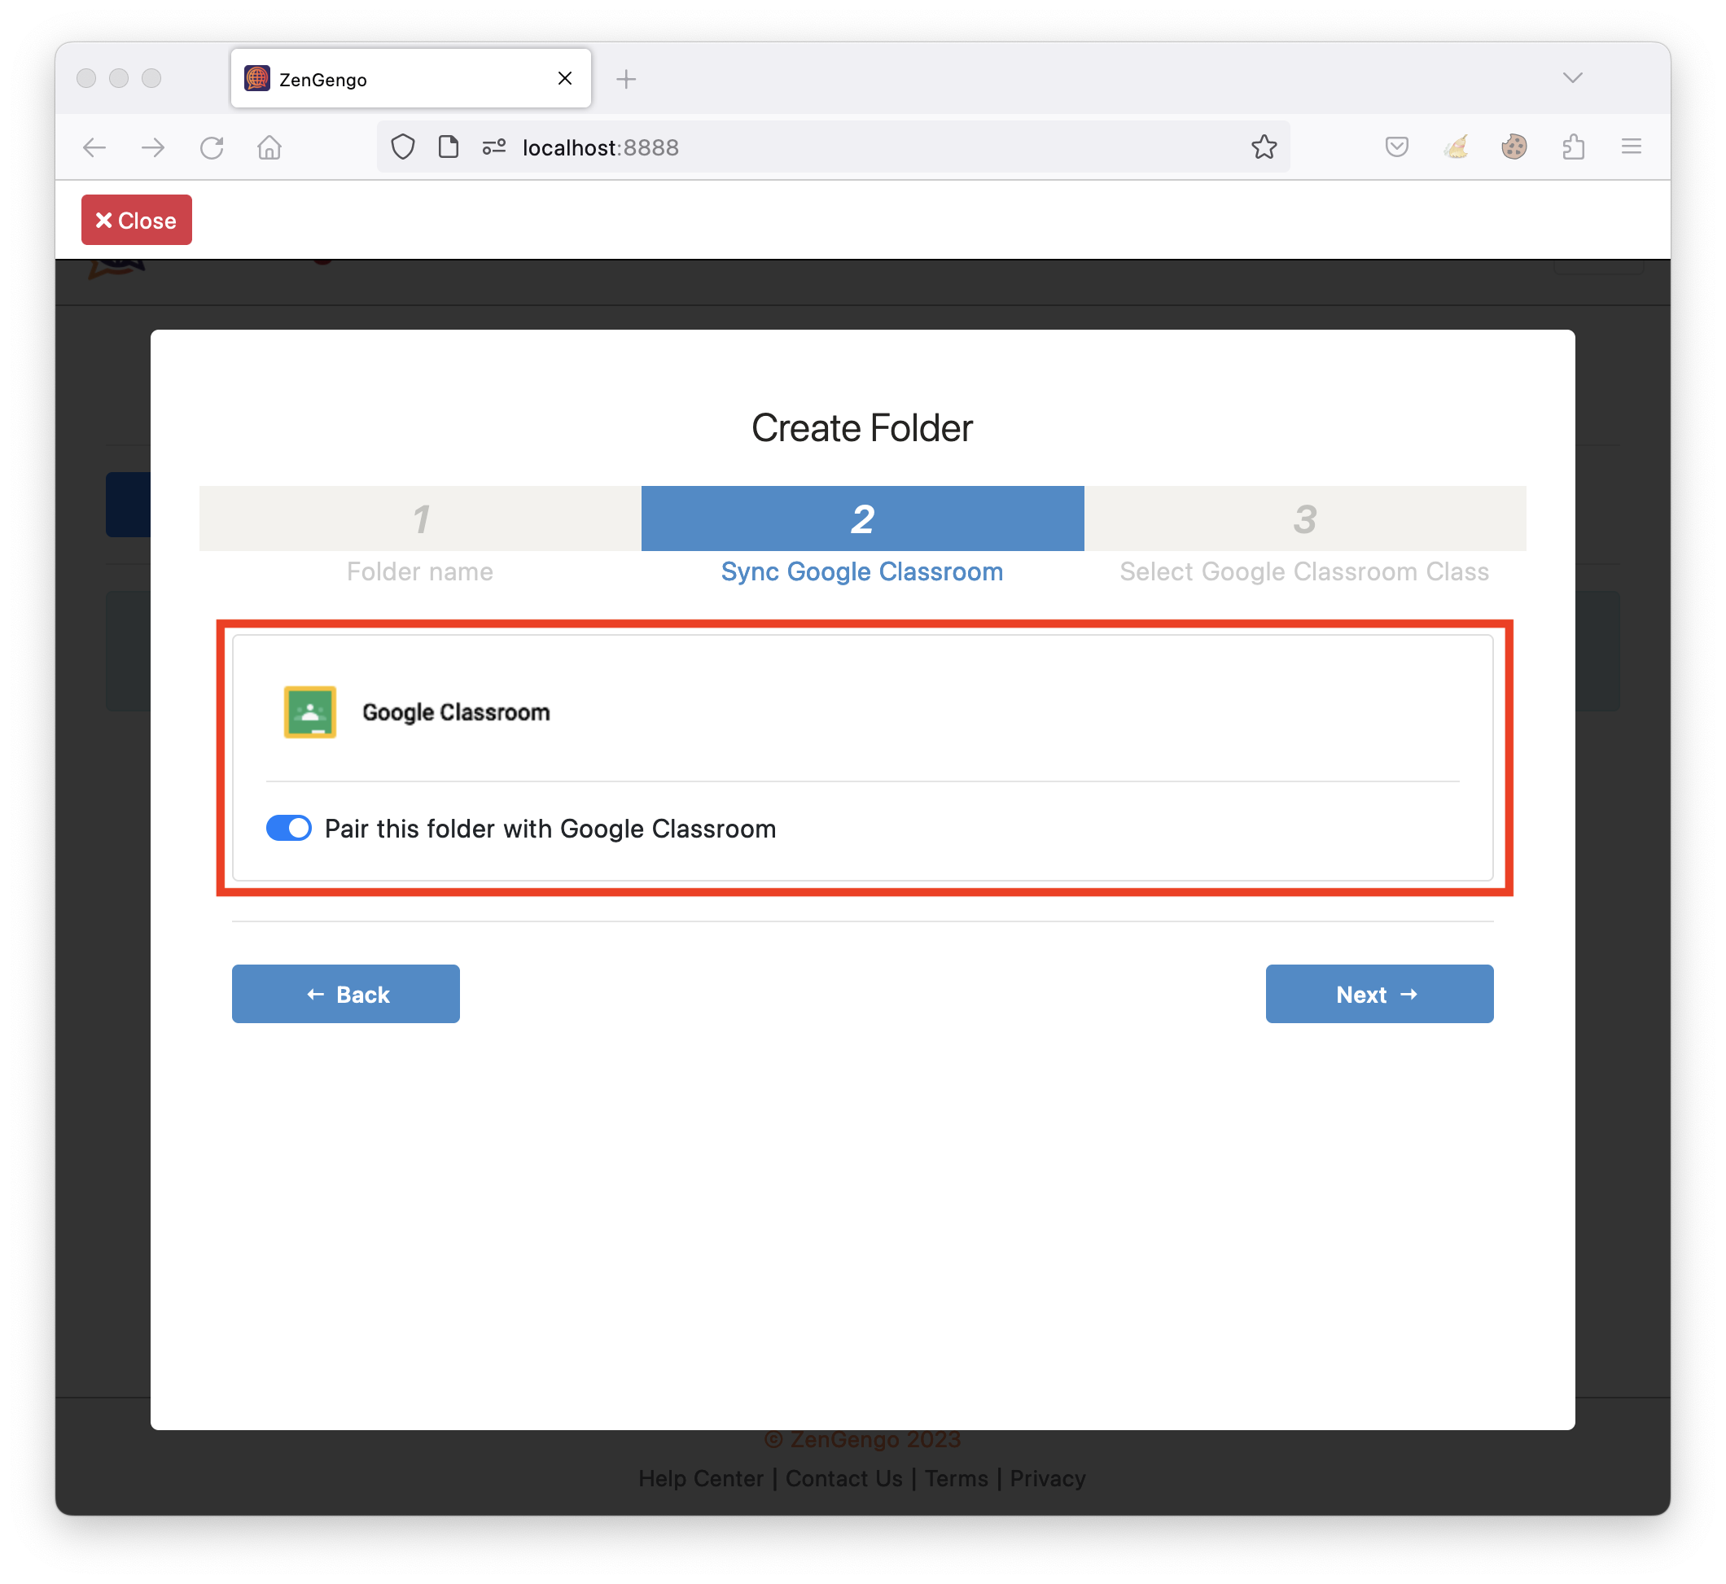This screenshot has height=1584, width=1726.
Task: Go to browser home page
Action: (x=269, y=147)
